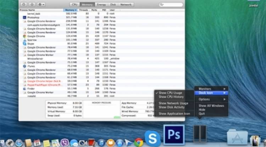
Task: Sort by the PID column
Action: 104,10
